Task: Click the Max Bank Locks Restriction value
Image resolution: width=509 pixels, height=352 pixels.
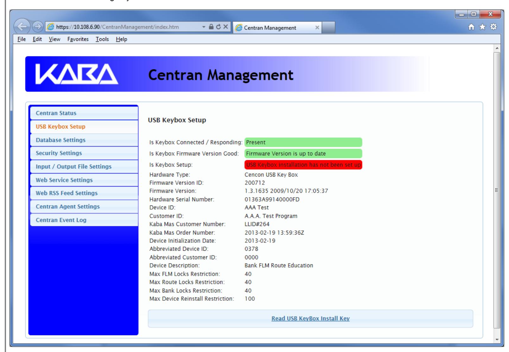Action: tap(248, 291)
